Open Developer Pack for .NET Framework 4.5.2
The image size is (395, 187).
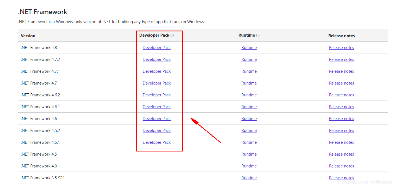coord(157,131)
